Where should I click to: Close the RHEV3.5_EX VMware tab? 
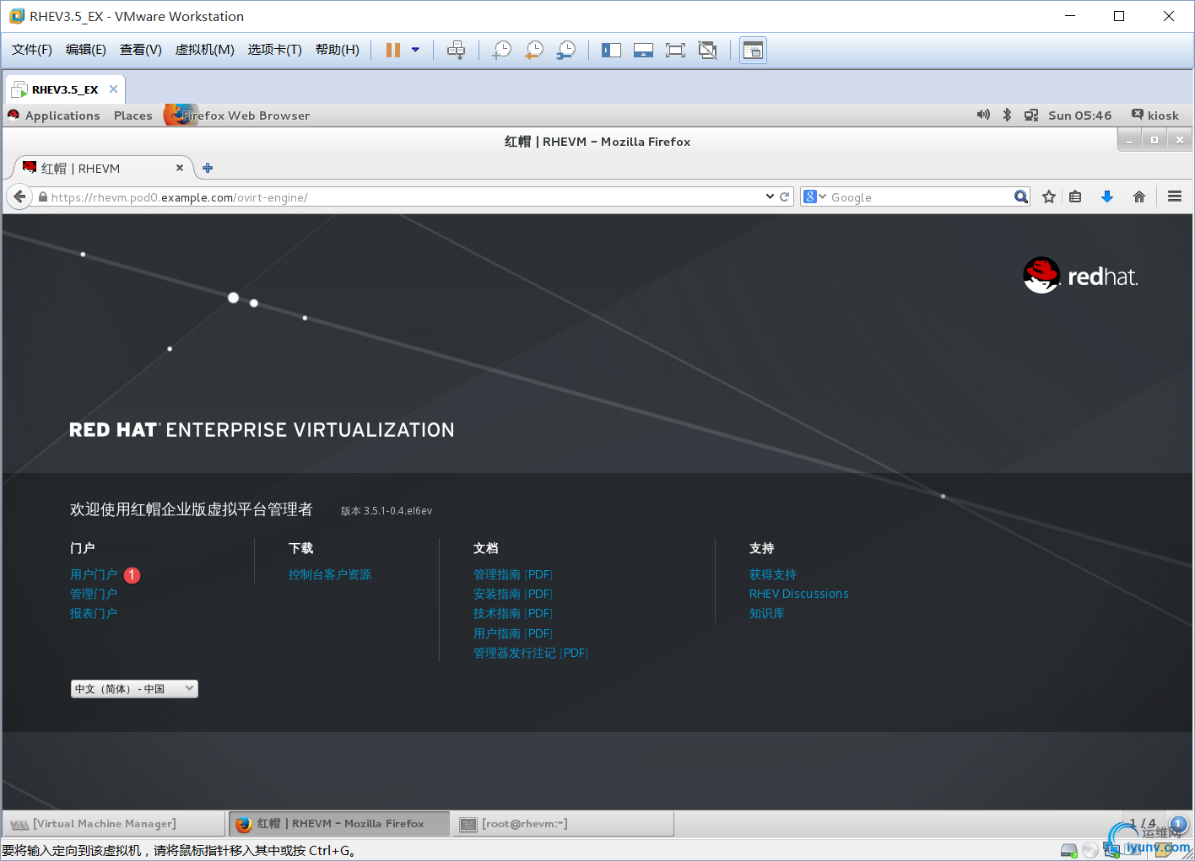coord(113,89)
